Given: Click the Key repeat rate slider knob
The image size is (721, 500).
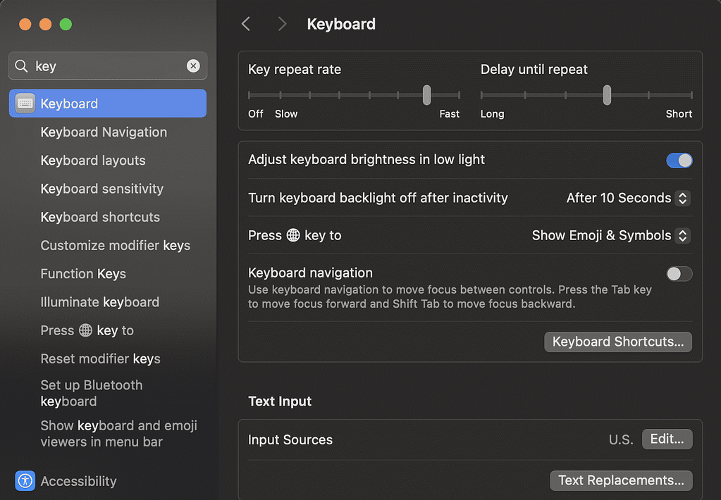Looking at the screenshot, I should click(426, 94).
